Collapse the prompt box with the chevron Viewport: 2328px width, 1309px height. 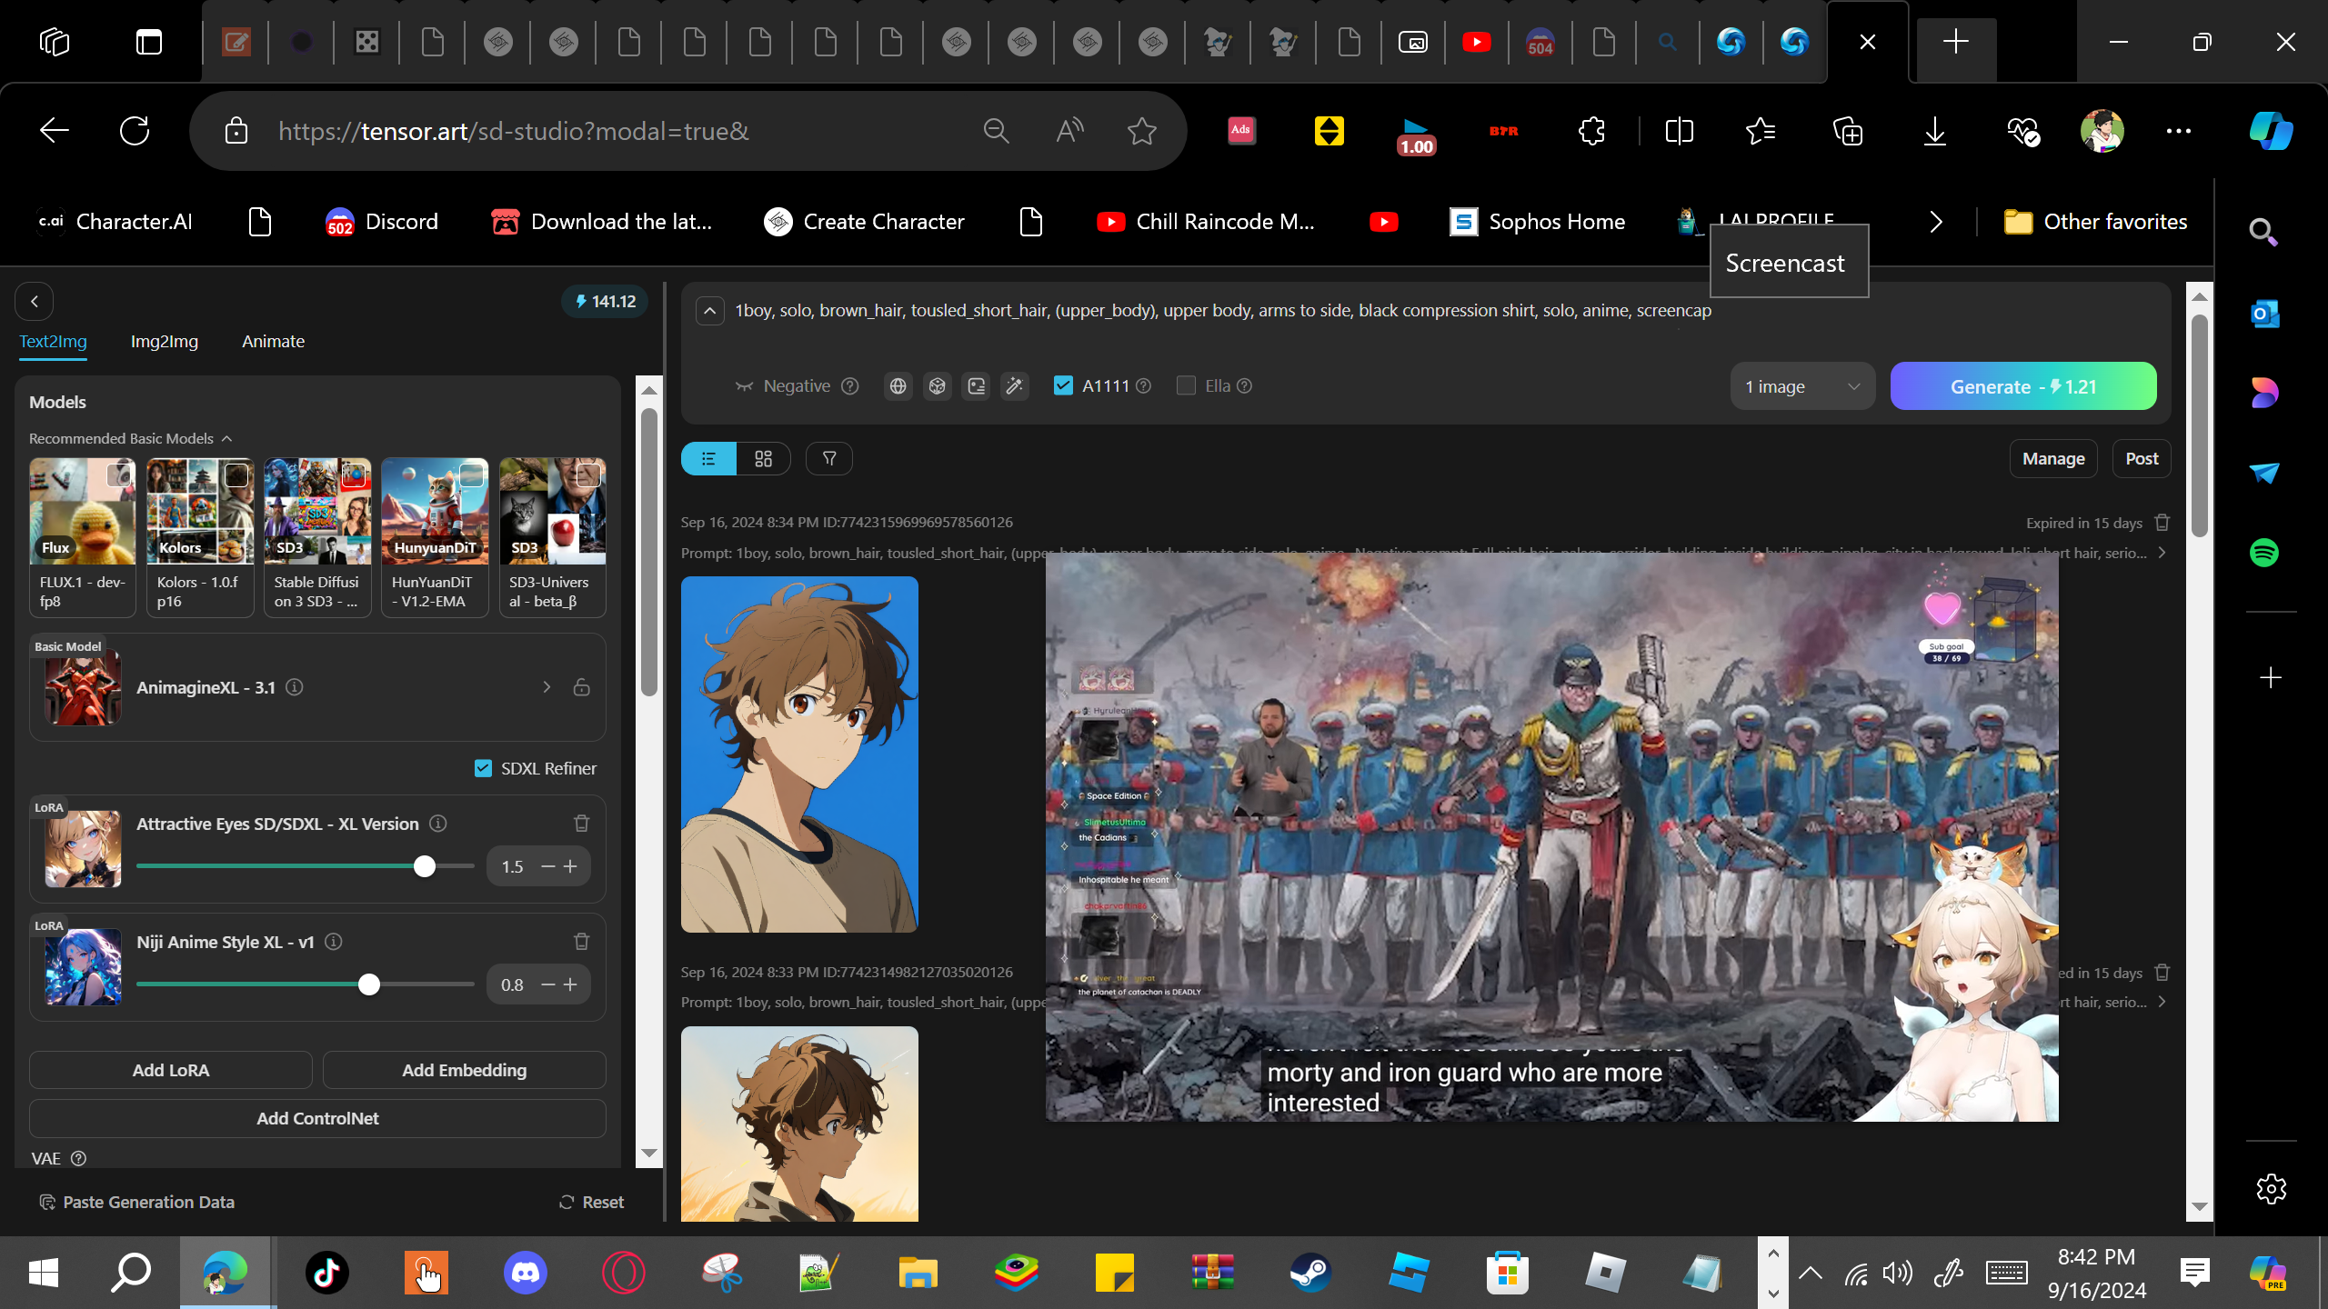[x=709, y=311]
